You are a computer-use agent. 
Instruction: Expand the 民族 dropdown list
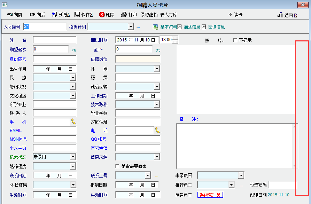[73, 78]
